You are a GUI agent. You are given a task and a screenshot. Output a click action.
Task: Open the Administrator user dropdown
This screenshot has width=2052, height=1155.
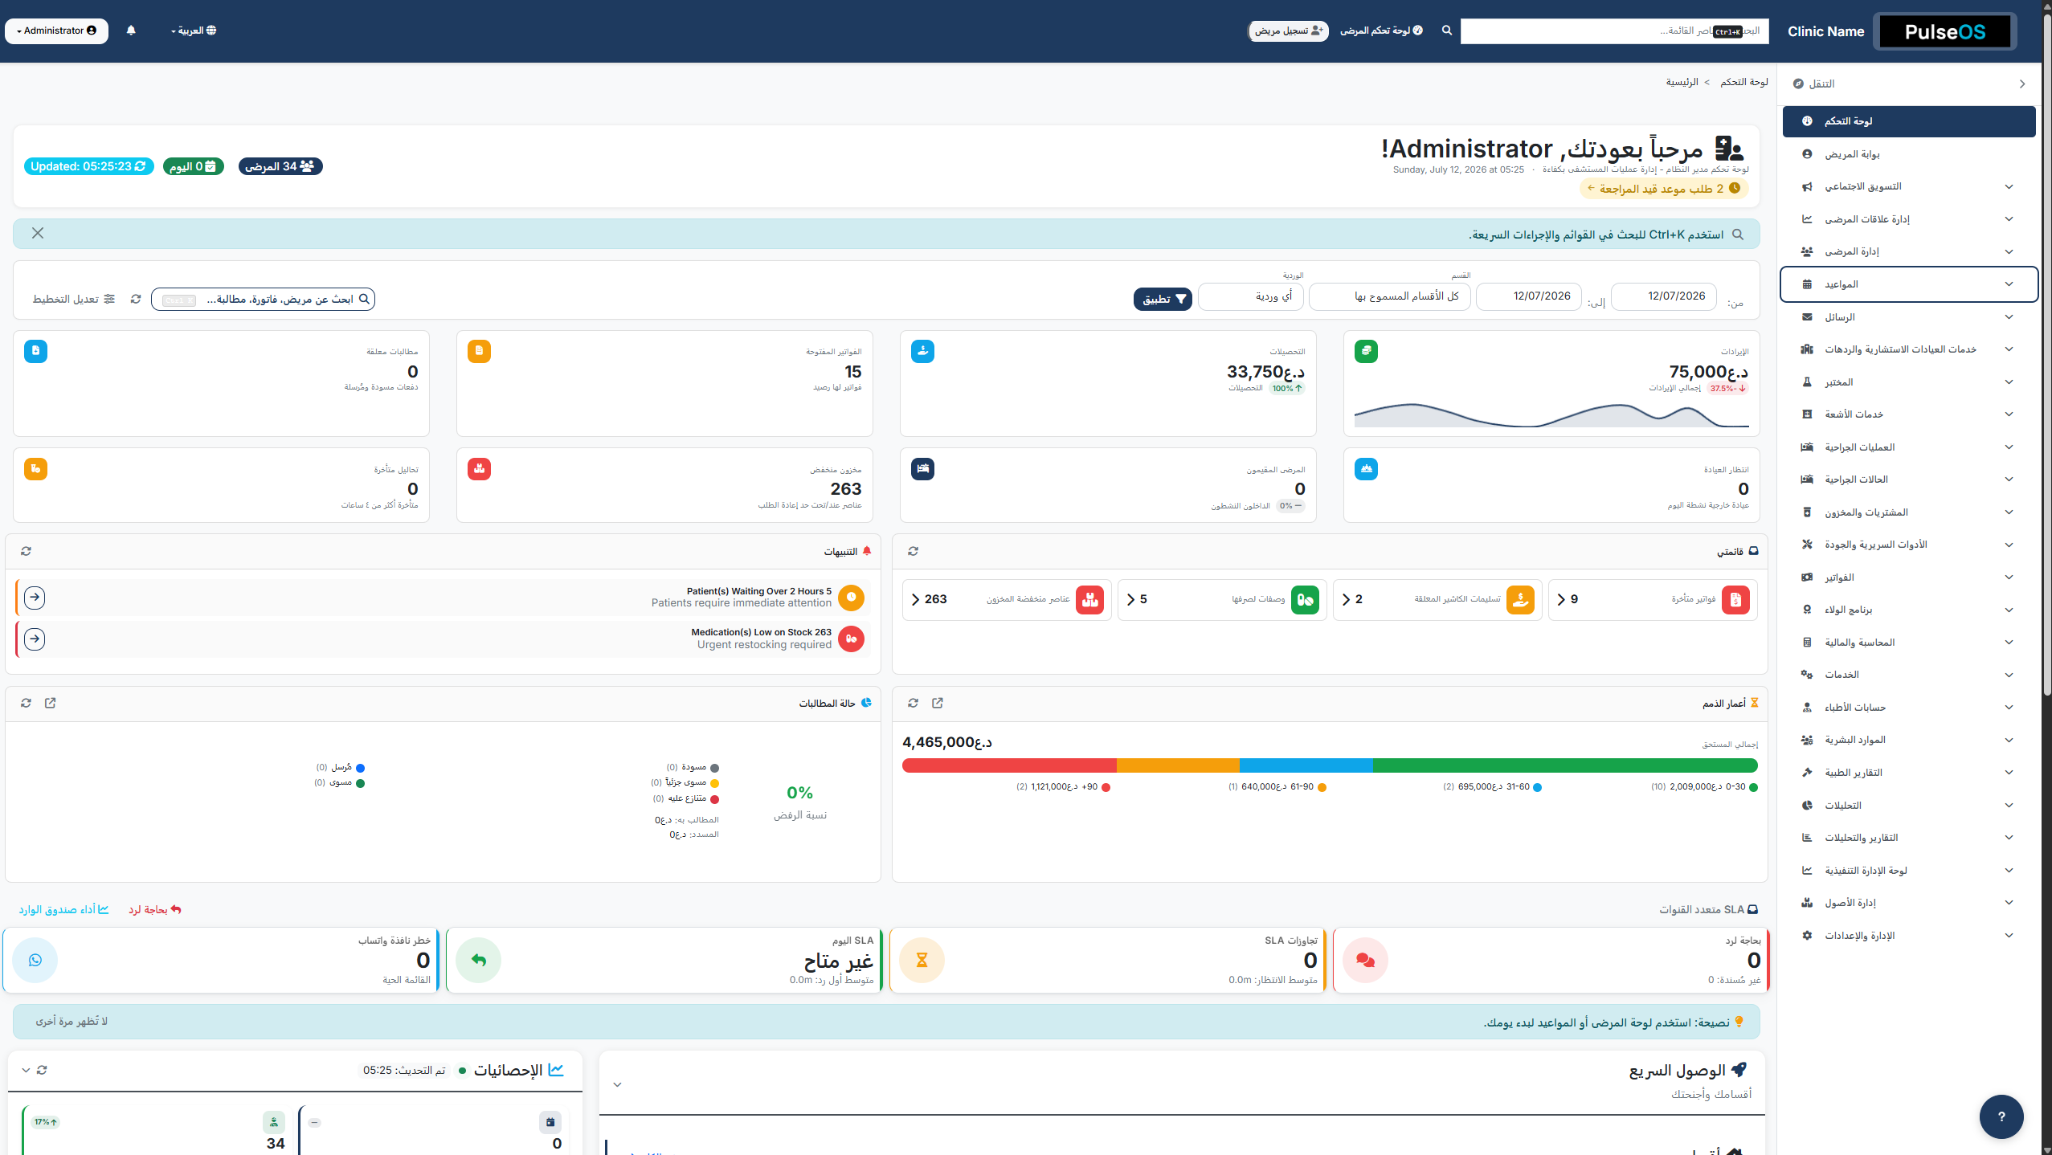56,31
